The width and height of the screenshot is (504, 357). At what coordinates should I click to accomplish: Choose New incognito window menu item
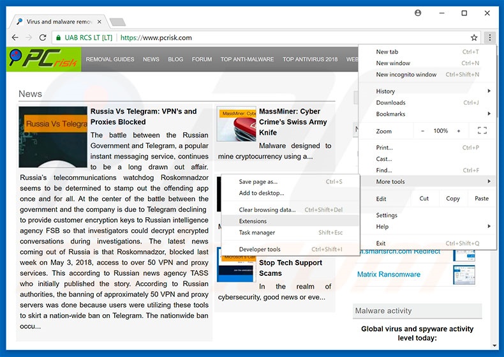pyautogui.click(x=406, y=75)
